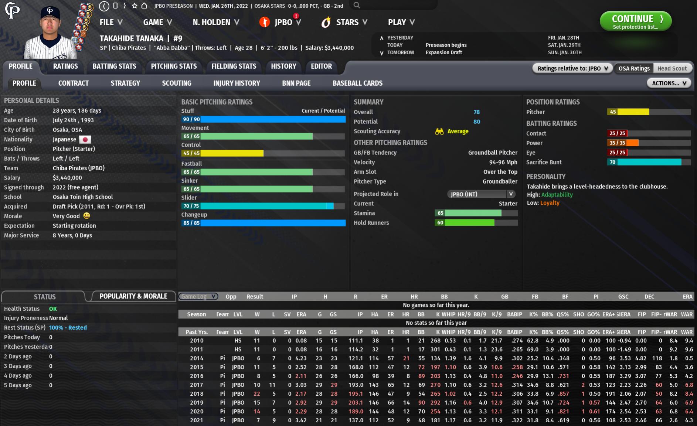The height and width of the screenshot is (426, 697).
Task: Switch to the BATTING STATS tab
Action: click(114, 67)
